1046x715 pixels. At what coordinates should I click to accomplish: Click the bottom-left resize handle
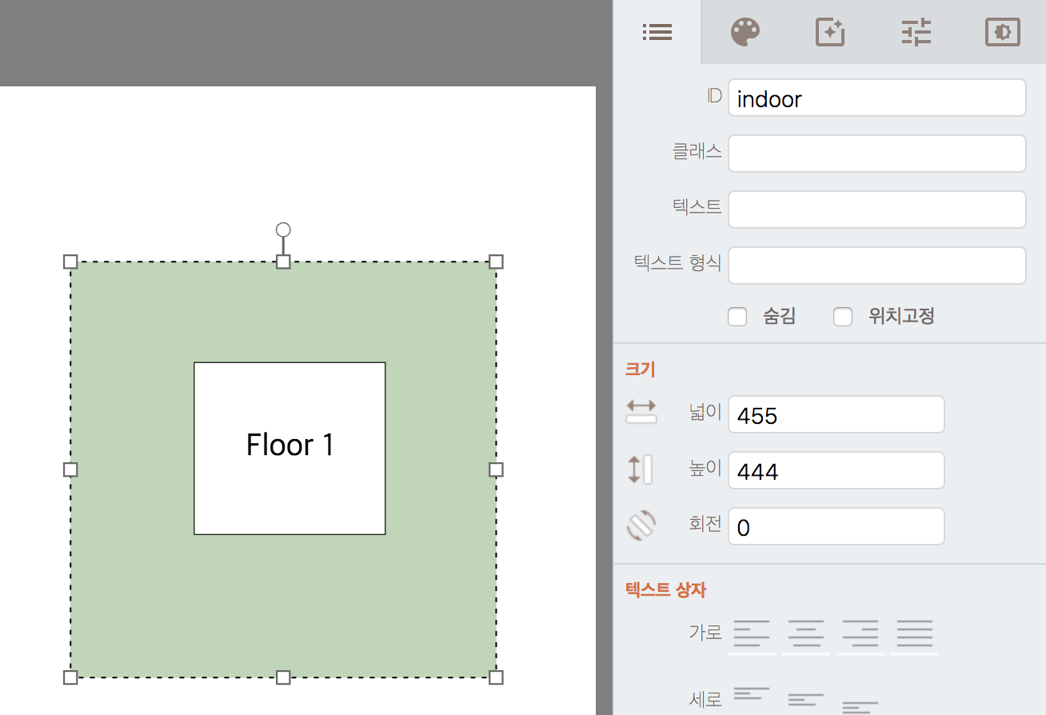click(70, 677)
